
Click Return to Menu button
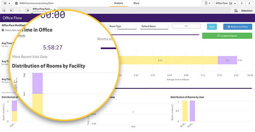[237, 27]
